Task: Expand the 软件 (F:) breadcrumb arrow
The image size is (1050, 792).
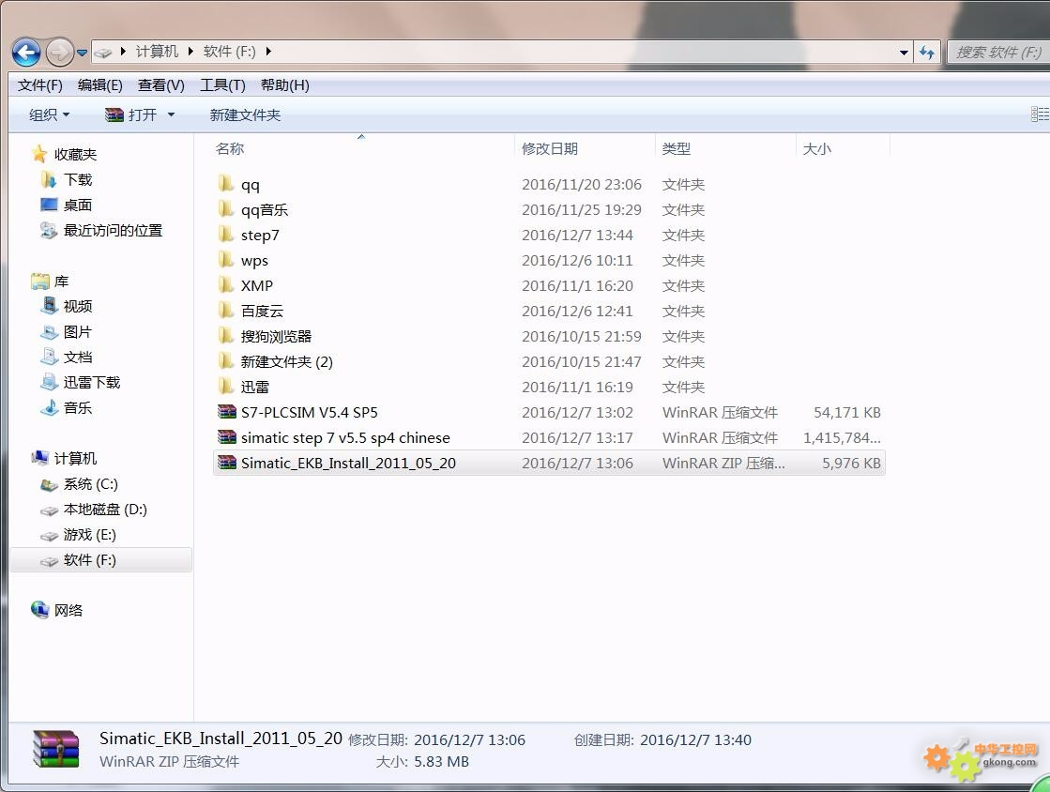Action: 267,51
